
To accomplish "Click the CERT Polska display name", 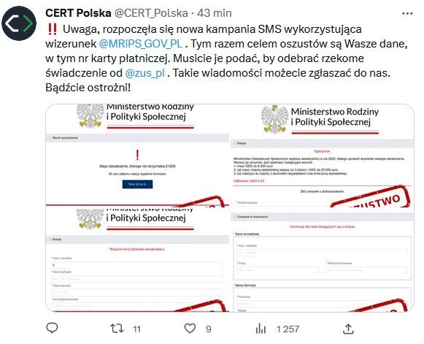I will point(78,13).
